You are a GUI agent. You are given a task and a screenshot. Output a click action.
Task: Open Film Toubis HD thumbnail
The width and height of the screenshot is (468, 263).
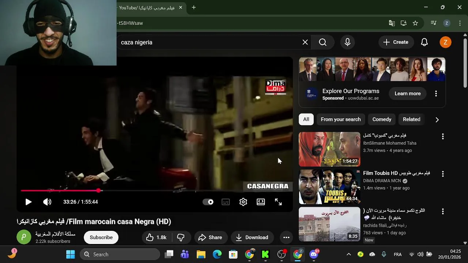click(x=329, y=187)
